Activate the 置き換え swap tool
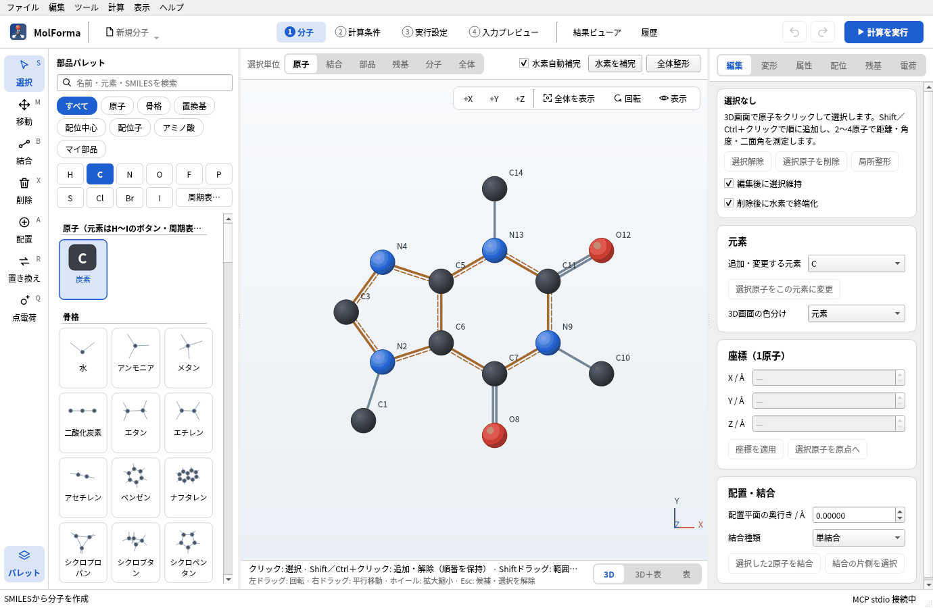The width and height of the screenshot is (933, 608). pos(24,269)
